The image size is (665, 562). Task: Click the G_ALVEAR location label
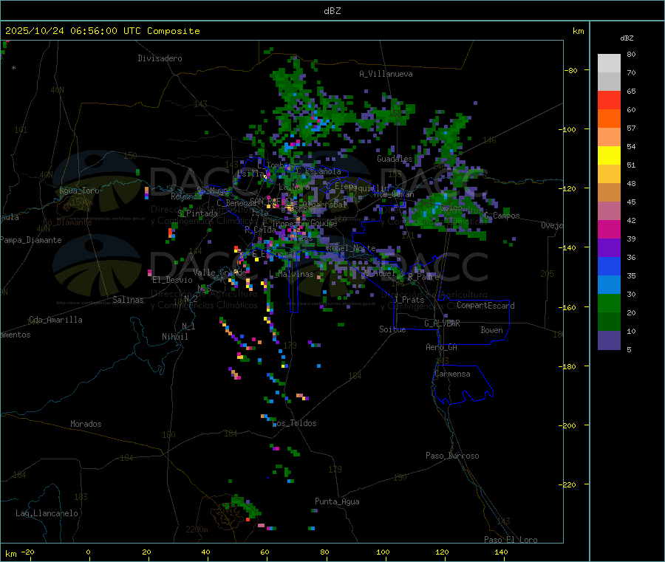[442, 323]
